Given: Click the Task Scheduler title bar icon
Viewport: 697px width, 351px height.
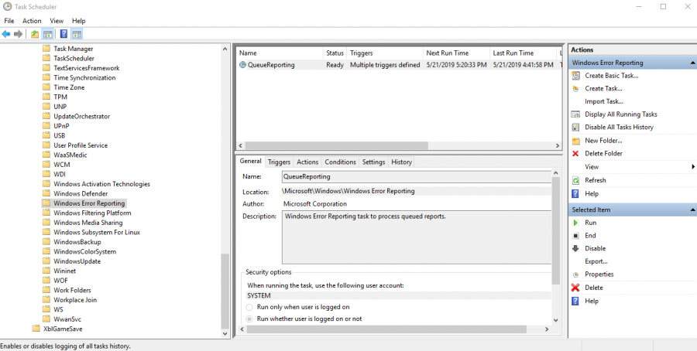Looking at the screenshot, I should (7, 7).
